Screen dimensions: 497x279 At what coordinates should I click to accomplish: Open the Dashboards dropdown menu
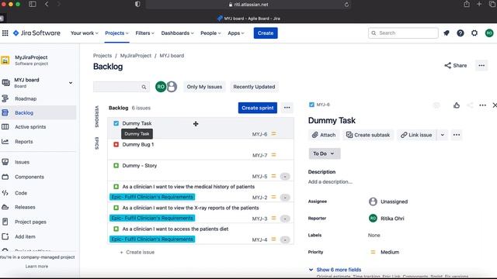pyautogui.click(x=177, y=33)
